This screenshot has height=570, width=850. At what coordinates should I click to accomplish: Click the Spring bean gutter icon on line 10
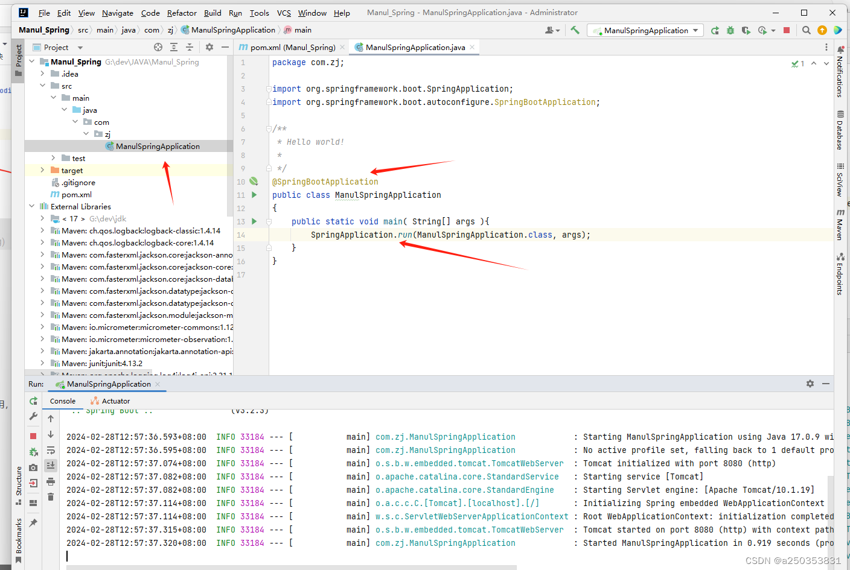254,181
